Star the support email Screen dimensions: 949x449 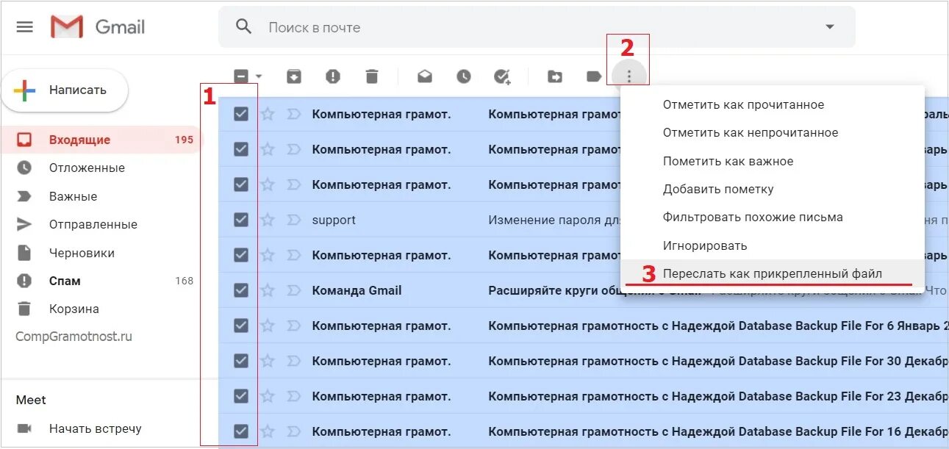pos(268,220)
